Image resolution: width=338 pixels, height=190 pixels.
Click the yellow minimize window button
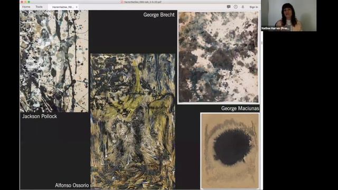(x=25, y=2)
